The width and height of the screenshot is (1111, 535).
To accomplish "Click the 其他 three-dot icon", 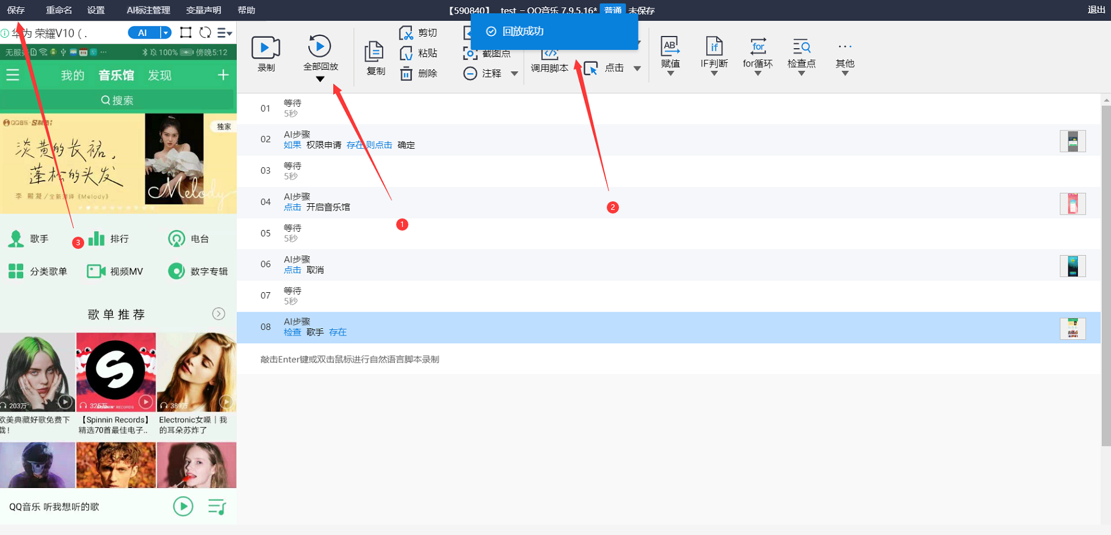I will click(845, 46).
